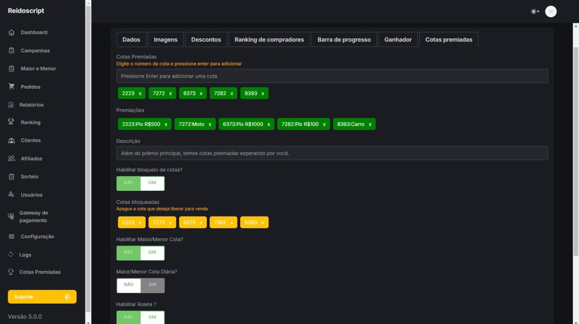
Task: Toggle the light/dark theme sun icon
Action: point(535,11)
